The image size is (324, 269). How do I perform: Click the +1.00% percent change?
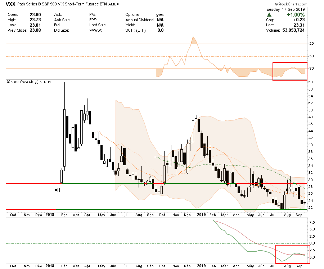(296, 15)
